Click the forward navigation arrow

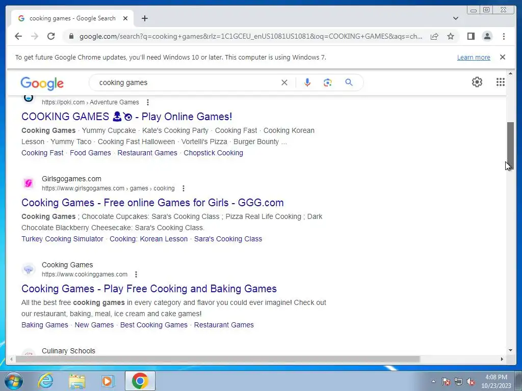coord(35,36)
